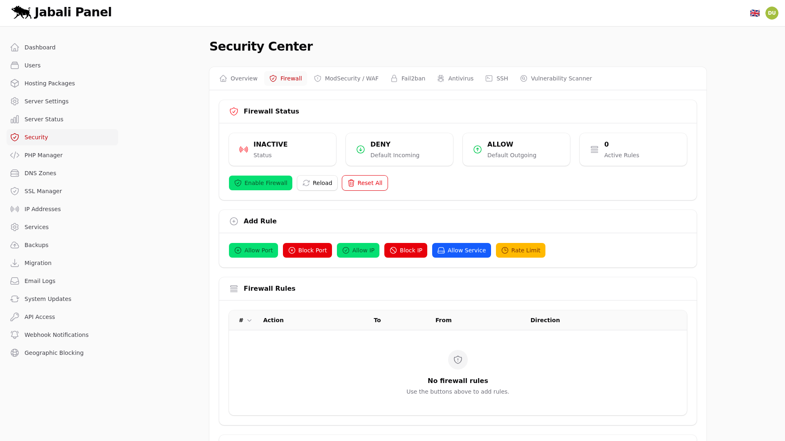Click the Geographic Blocking globe icon
The image size is (785, 441).
click(x=15, y=353)
